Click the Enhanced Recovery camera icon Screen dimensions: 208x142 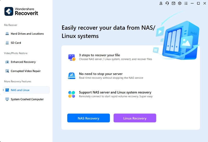(7, 62)
